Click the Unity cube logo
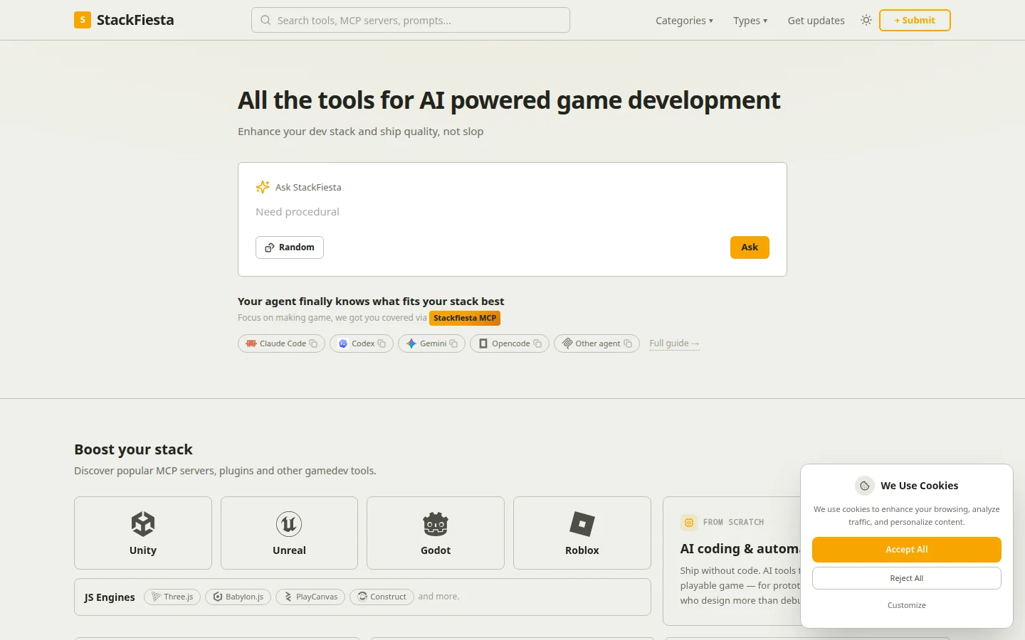This screenshot has height=640, width=1025. click(x=143, y=524)
